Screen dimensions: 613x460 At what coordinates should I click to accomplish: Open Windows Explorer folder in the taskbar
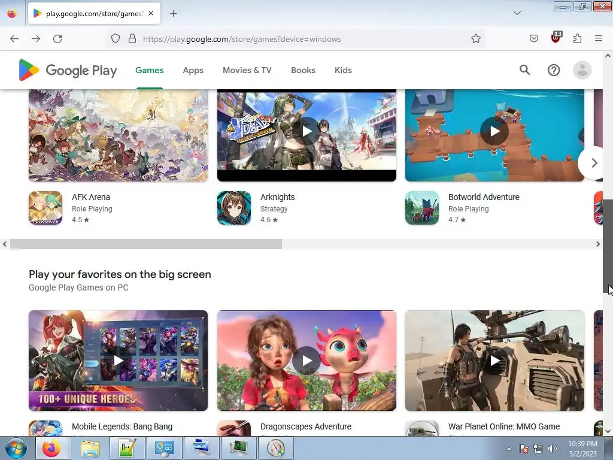pos(90,448)
